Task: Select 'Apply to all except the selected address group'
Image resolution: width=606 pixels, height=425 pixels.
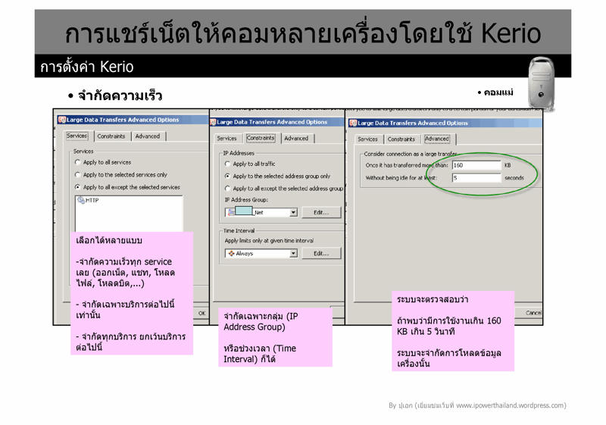Action: pyautogui.click(x=227, y=189)
